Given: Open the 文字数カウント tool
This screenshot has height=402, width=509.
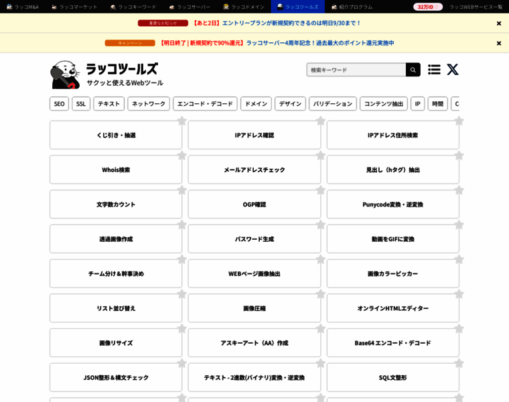Looking at the screenshot, I should [116, 204].
